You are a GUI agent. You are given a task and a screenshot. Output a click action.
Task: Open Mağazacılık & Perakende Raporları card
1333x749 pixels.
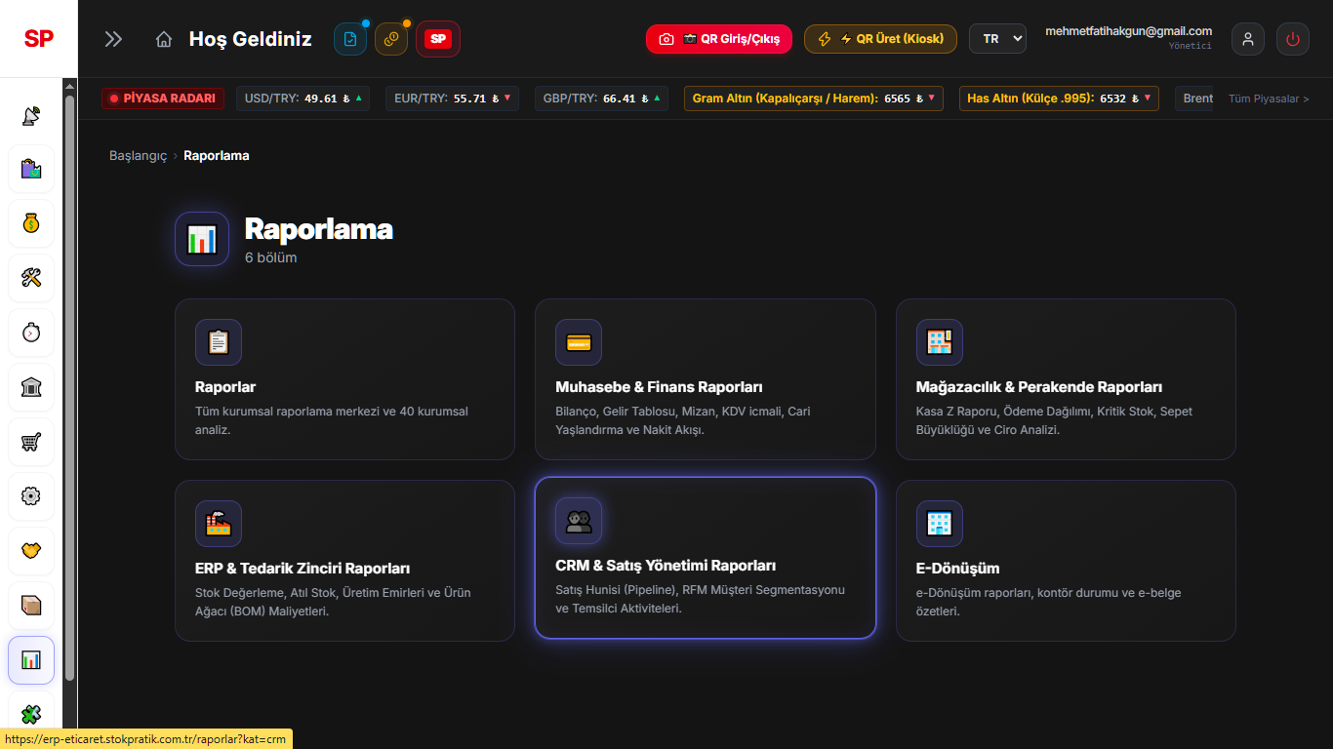click(1066, 379)
